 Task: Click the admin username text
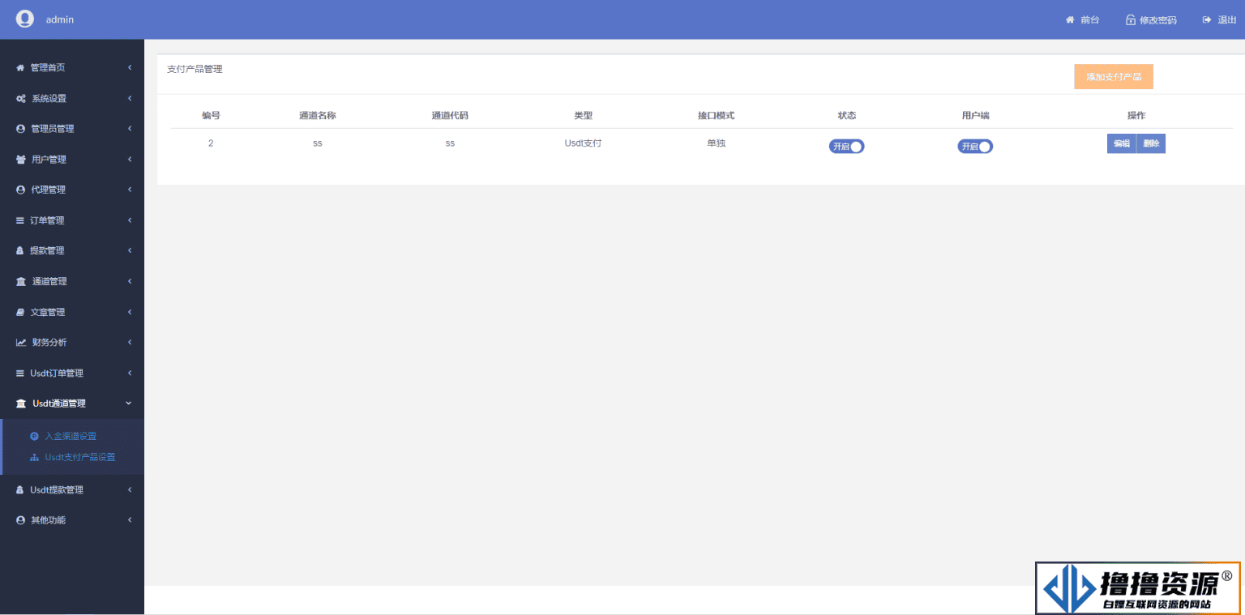60,19
